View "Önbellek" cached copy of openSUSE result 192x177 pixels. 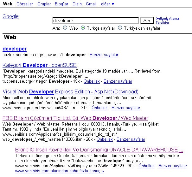(92, 81)
